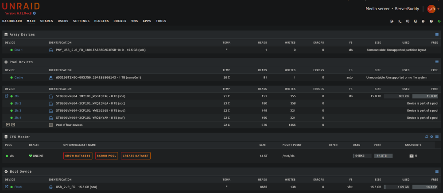The image size is (443, 193).
Task: Click drive icon next to WRQ1JK6A disk
Action: (x=51, y=103)
